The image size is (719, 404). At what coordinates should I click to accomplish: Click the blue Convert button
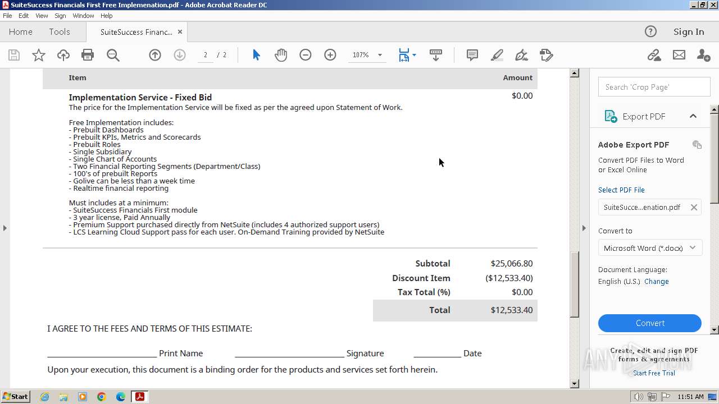click(650, 323)
